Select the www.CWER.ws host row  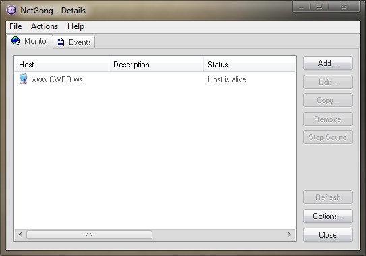tap(155, 79)
